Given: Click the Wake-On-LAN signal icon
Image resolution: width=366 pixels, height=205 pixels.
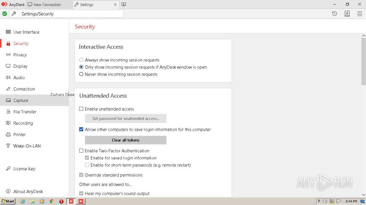Looking at the screenshot, I should coord(8,146).
